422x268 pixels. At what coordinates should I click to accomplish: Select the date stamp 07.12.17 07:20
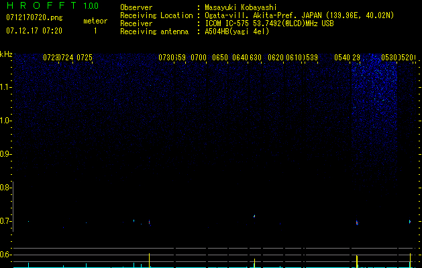pos(34,31)
